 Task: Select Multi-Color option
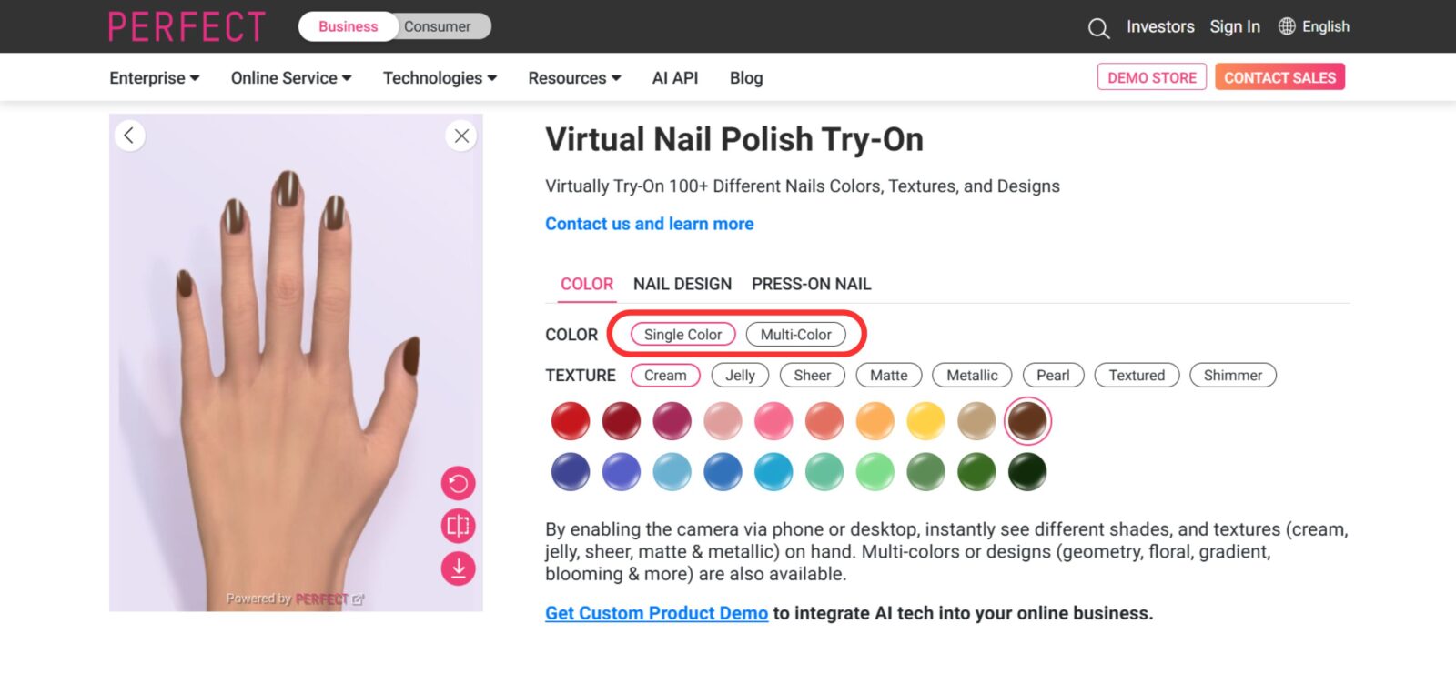pyautogui.click(x=796, y=335)
